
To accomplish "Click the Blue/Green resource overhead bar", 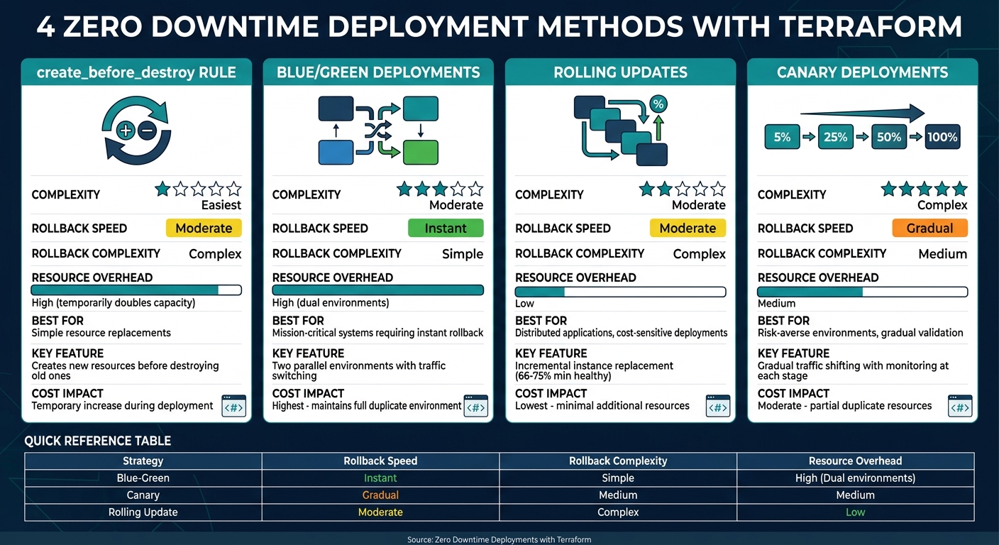I will tap(378, 290).
